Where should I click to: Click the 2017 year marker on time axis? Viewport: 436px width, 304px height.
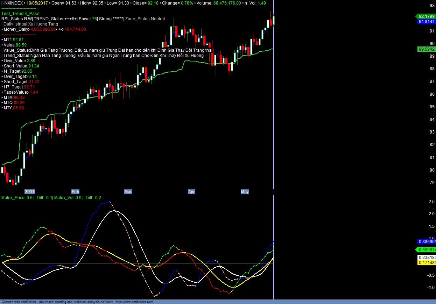(30, 192)
